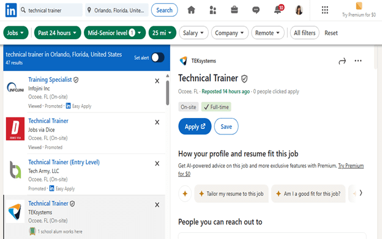This screenshot has height=239, width=382.
Task: Select Am I a good fit chip
Action: 309,194
